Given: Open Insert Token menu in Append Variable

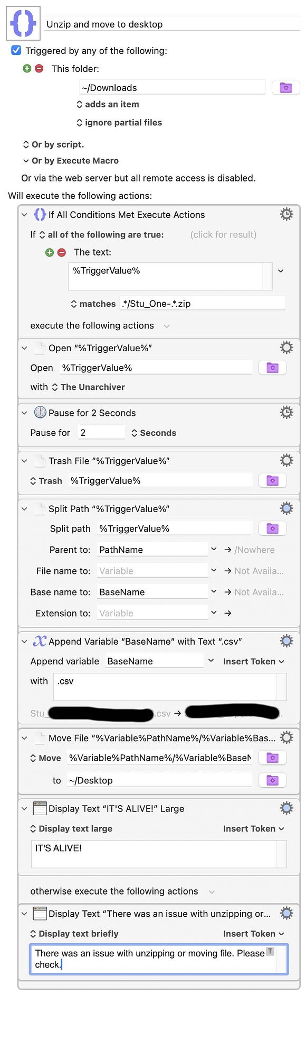Looking at the screenshot, I should 254,661.
